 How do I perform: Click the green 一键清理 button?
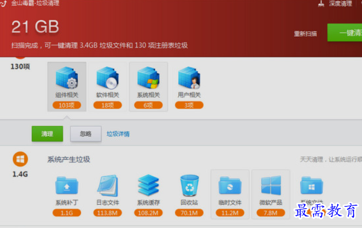pos(345,32)
